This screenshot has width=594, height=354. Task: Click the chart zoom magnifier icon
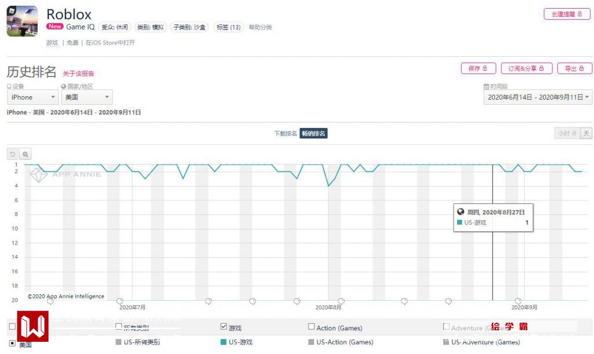pyautogui.click(x=26, y=154)
